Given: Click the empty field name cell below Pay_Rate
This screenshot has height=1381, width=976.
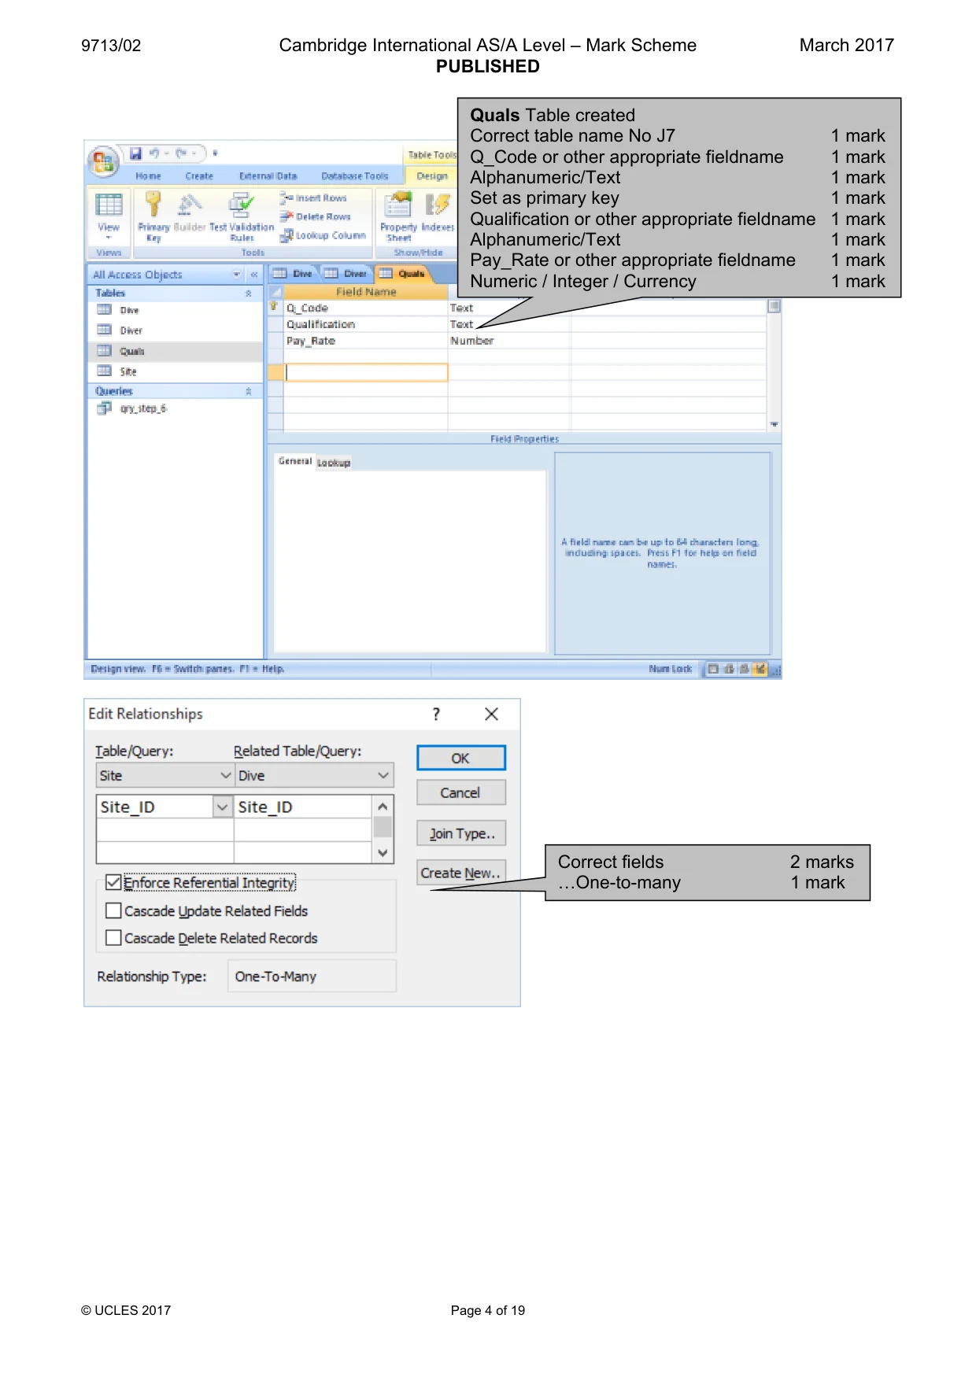Looking at the screenshot, I should [x=365, y=356].
